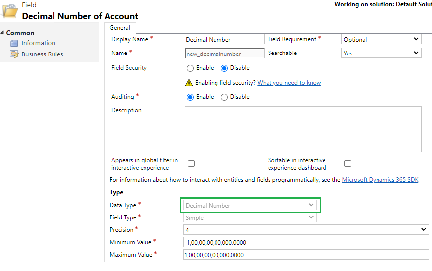
Task: Open Information under Common
Action: 38,43
